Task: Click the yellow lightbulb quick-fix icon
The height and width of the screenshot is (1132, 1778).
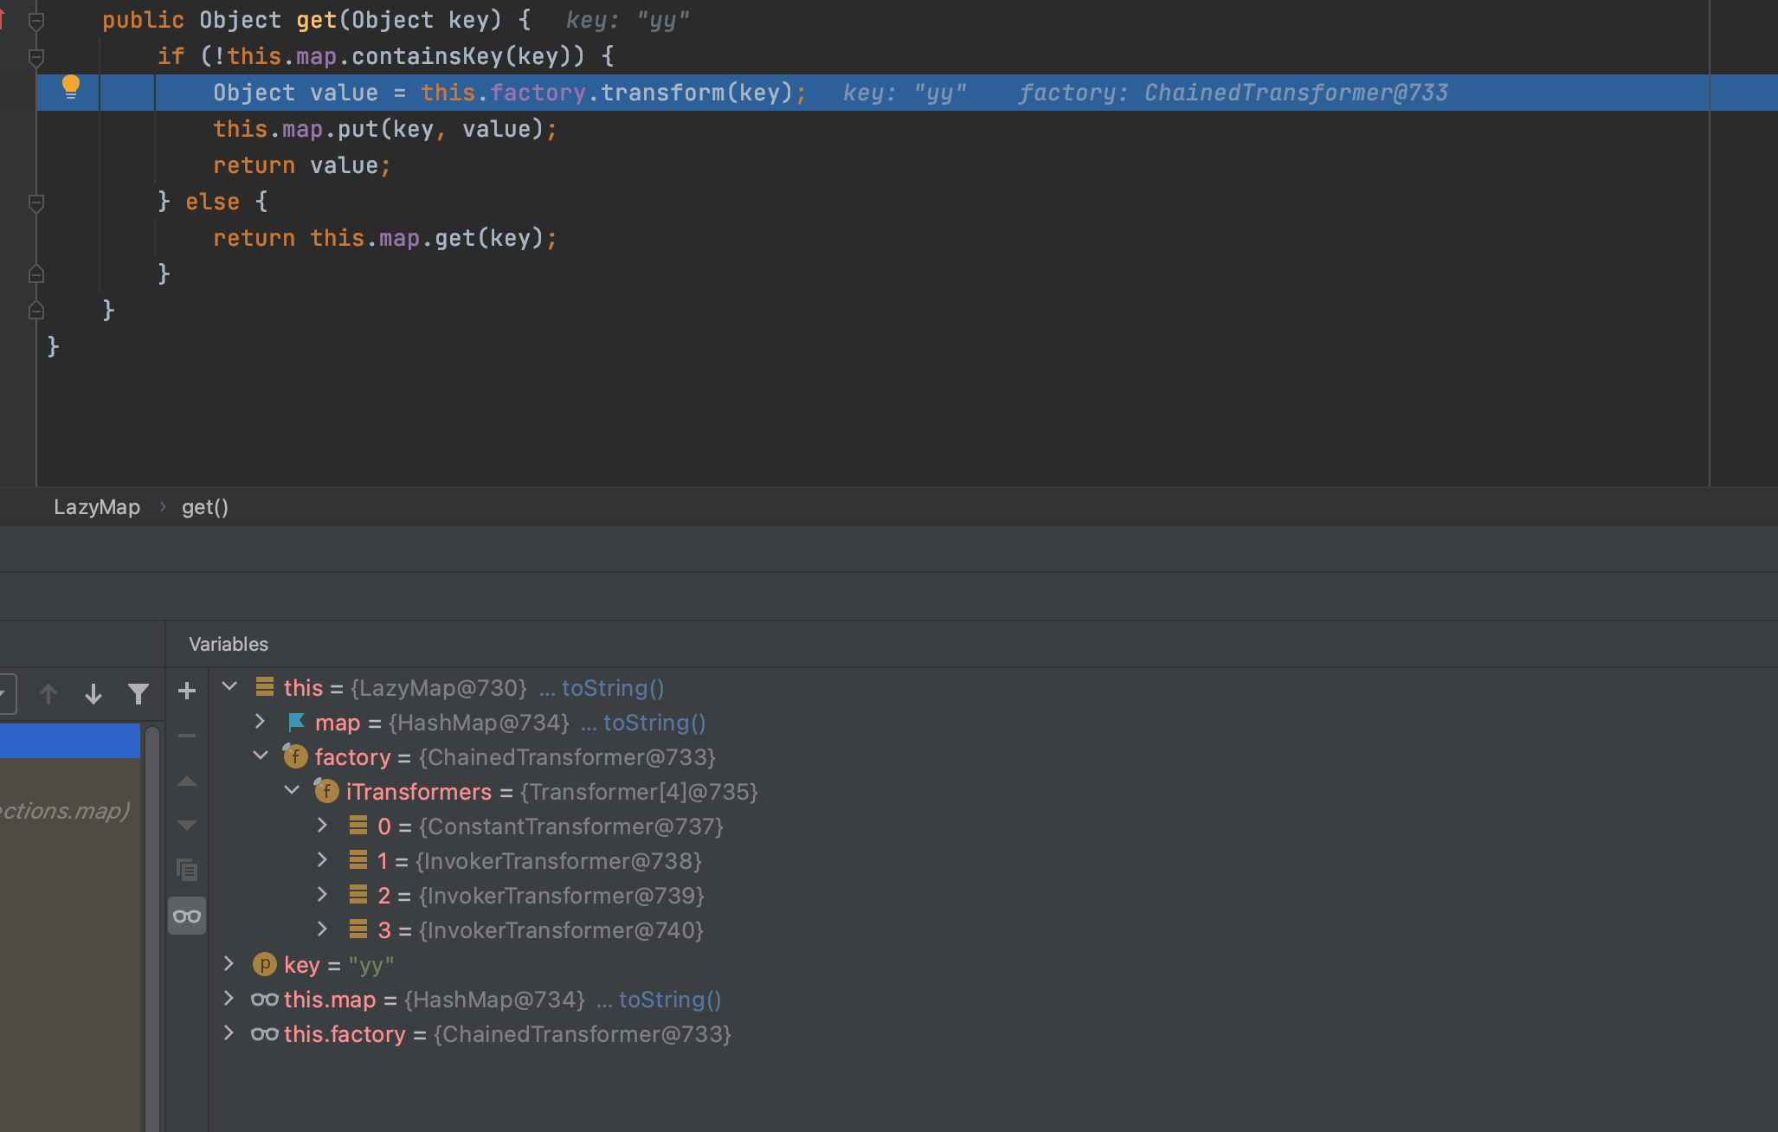Action: pos(71,87)
